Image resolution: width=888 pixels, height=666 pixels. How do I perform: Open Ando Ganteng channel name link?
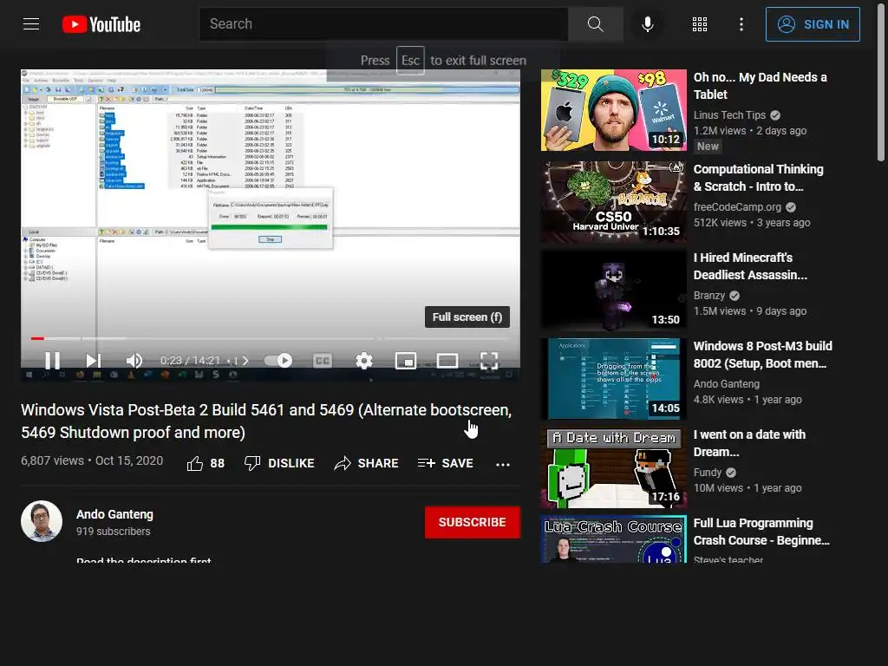point(114,514)
